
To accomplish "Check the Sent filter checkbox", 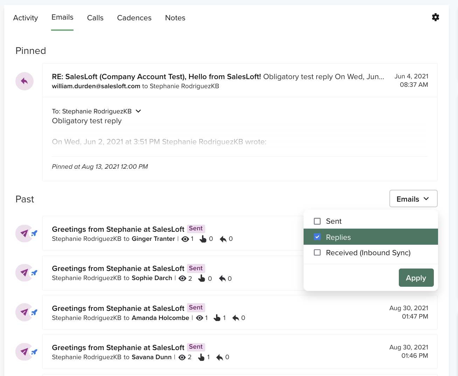I will pos(317,221).
